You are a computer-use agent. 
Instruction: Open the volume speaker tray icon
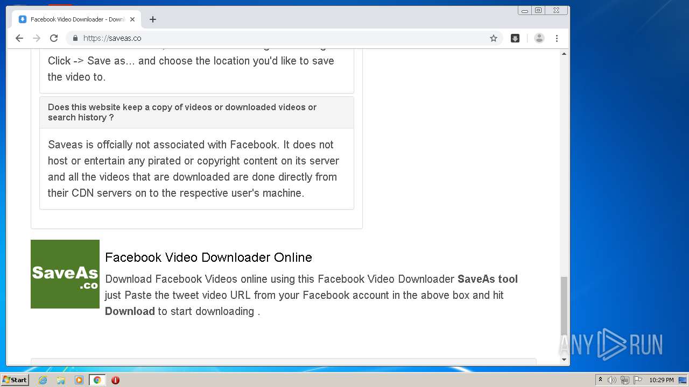(612, 380)
